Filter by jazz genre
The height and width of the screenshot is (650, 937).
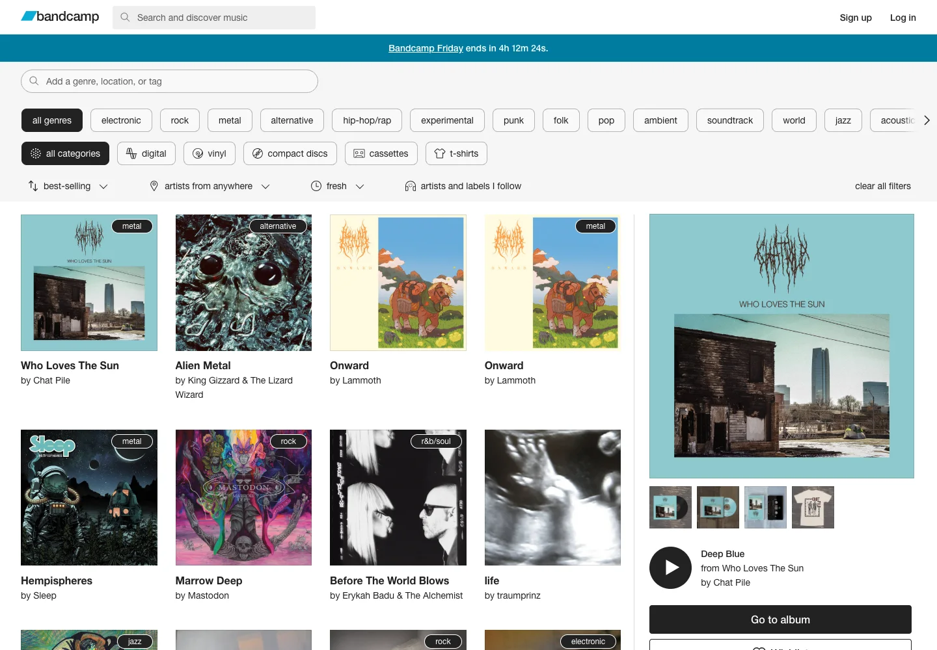point(843,120)
